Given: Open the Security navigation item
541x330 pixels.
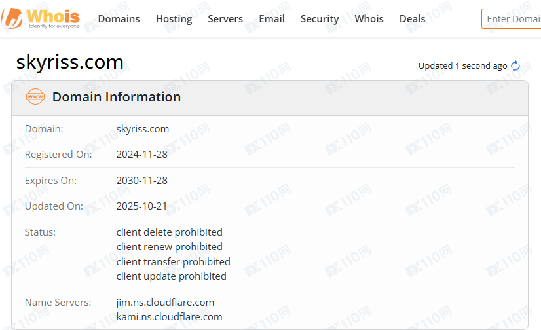Looking at the screenshot, I should [320, 19].
